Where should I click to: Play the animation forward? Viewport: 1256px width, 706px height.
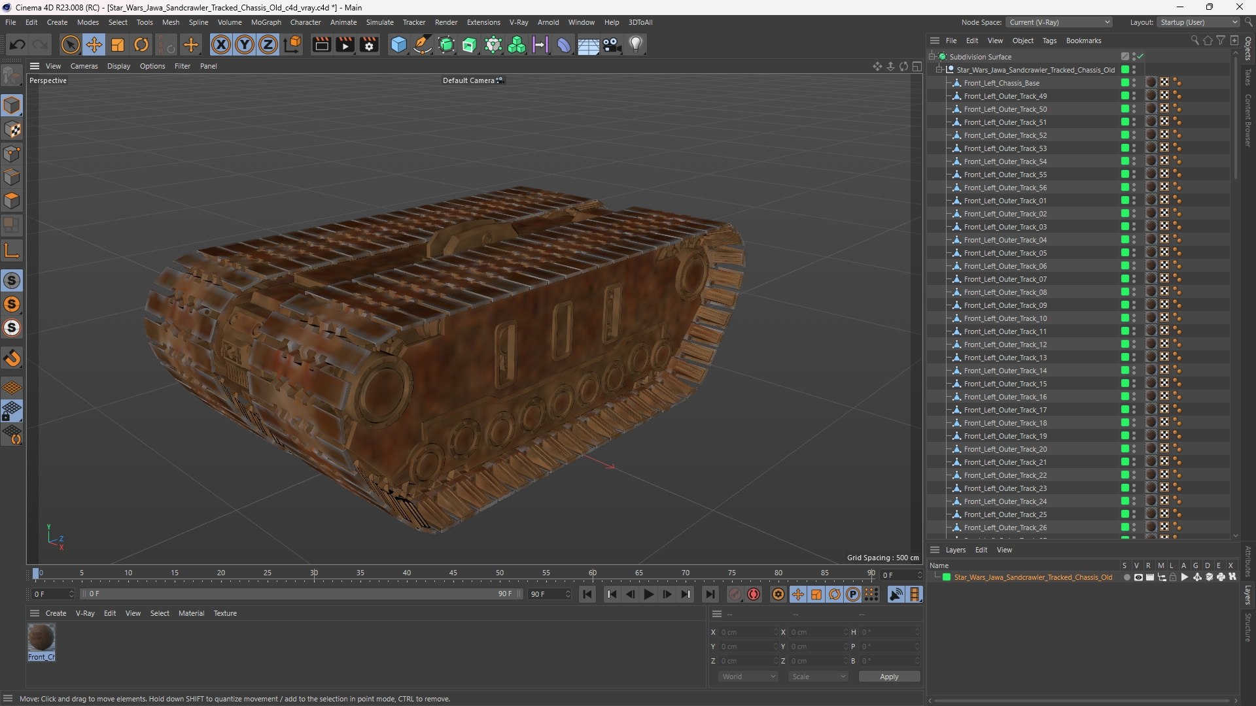[648, 594]
